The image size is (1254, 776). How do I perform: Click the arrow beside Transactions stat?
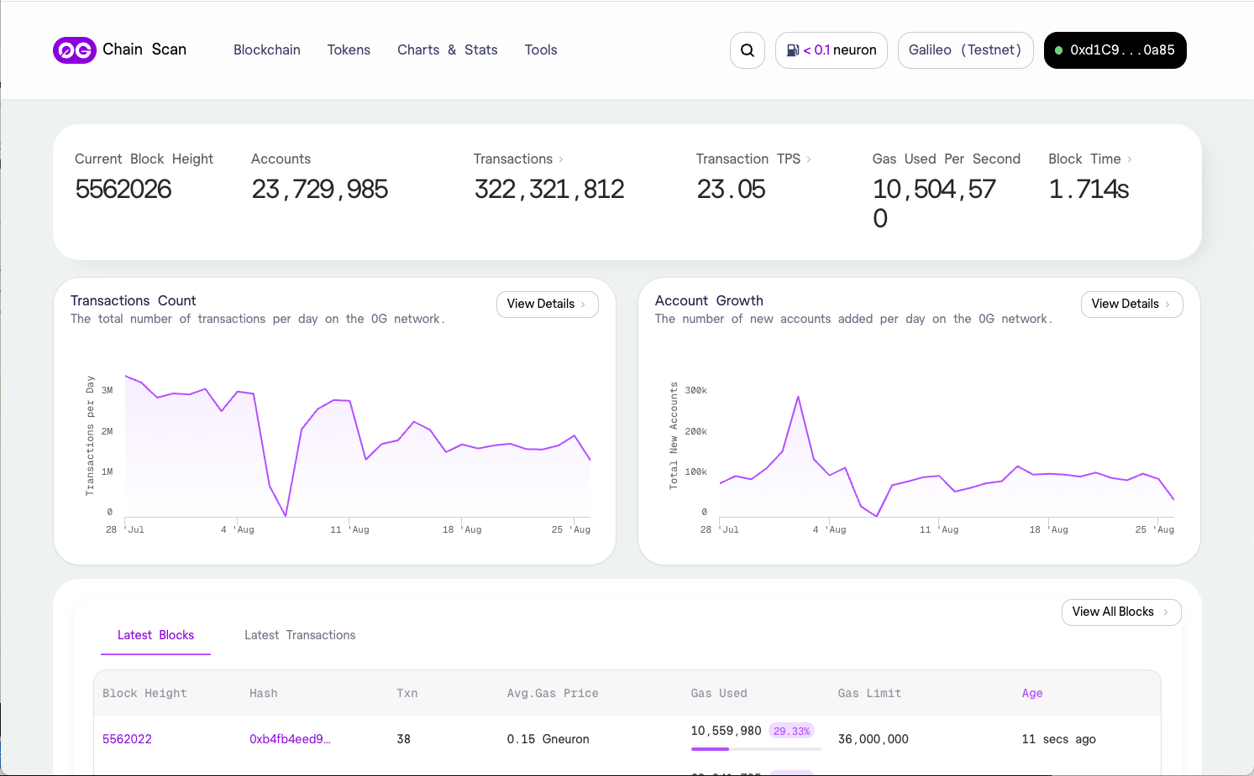561,159
